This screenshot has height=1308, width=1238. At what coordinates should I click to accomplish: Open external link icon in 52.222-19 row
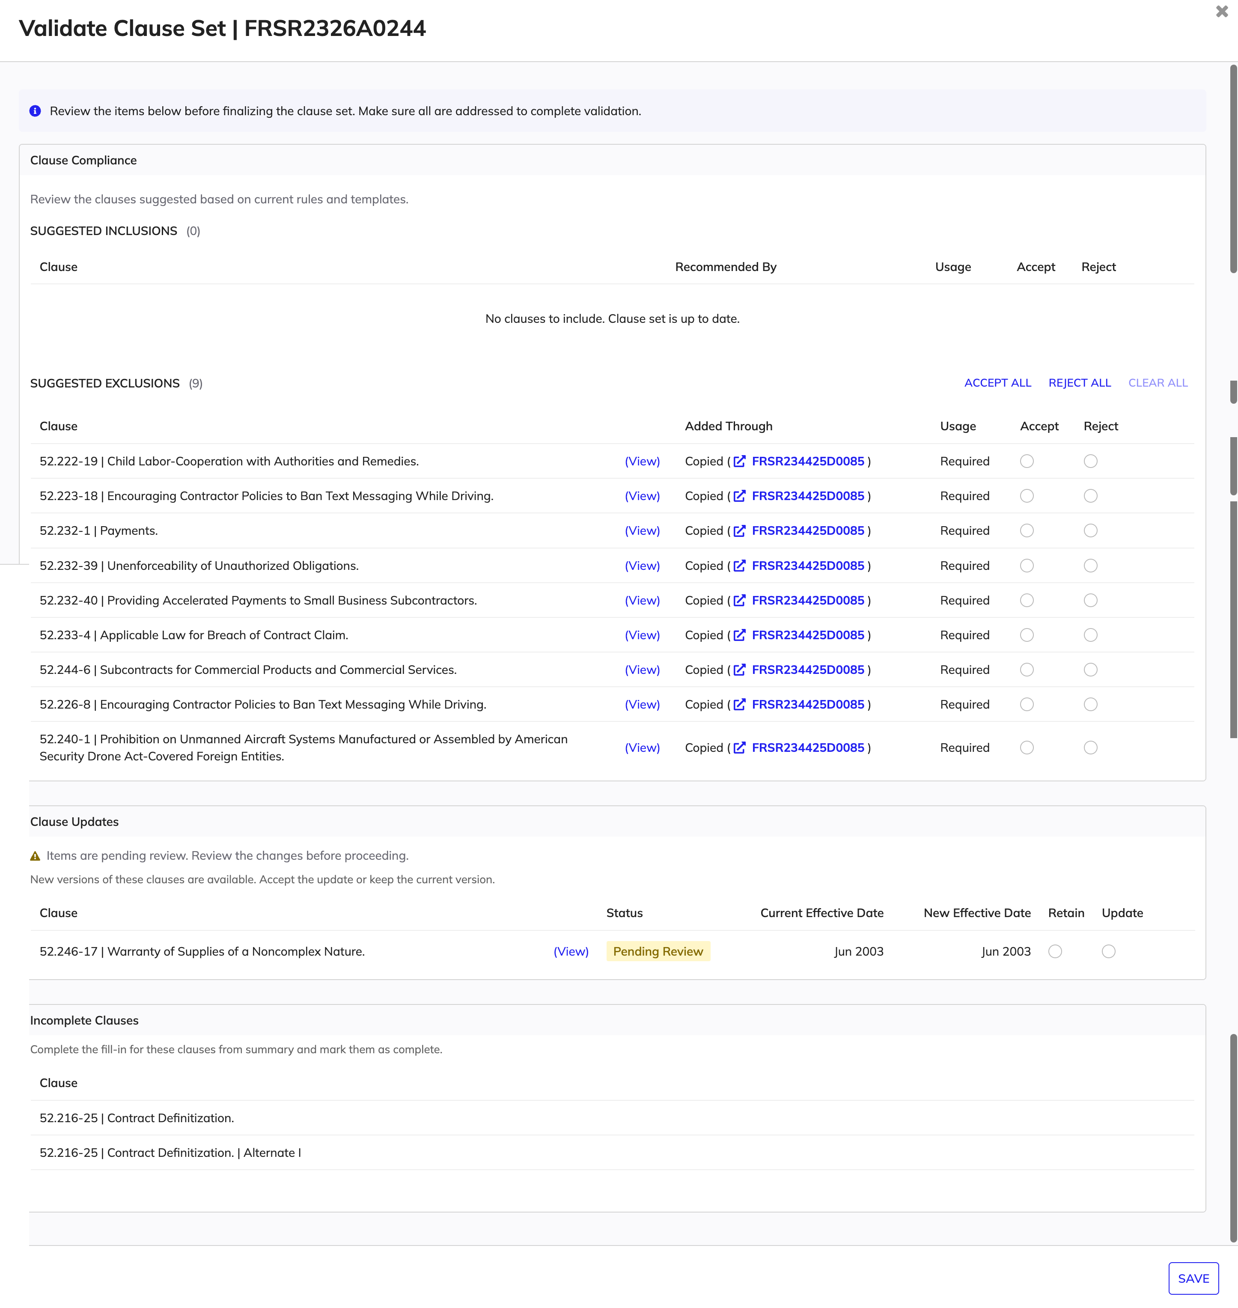740,461
